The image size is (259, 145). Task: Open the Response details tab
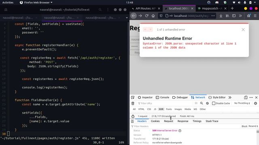tap(183, 121)
